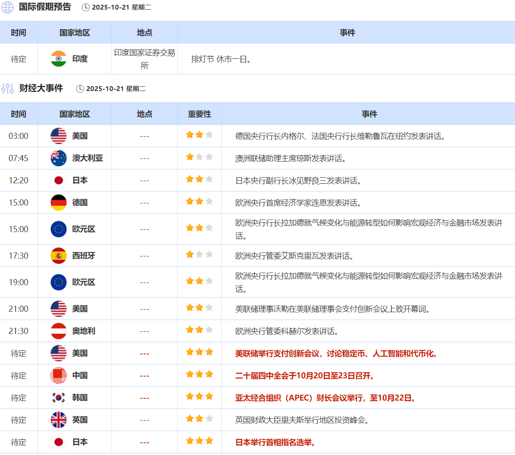
Task: Select the Spain flag icon
Action: click(x=58, y=256)
